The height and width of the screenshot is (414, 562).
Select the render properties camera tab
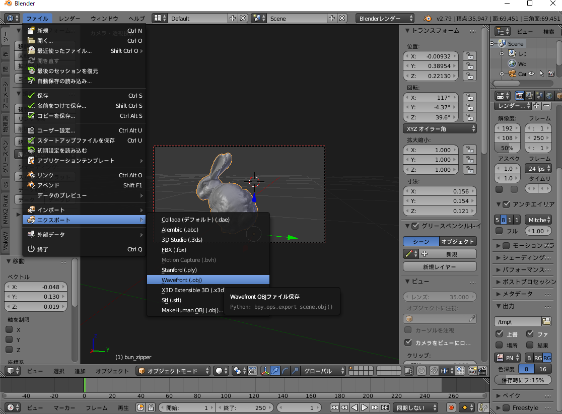519,96
